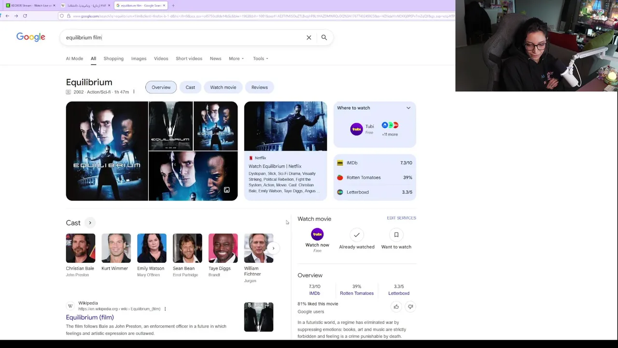This screenshot has height=348, width=618.
Task: Click the browser forward arrow
Action: click(x=16, y=16)
